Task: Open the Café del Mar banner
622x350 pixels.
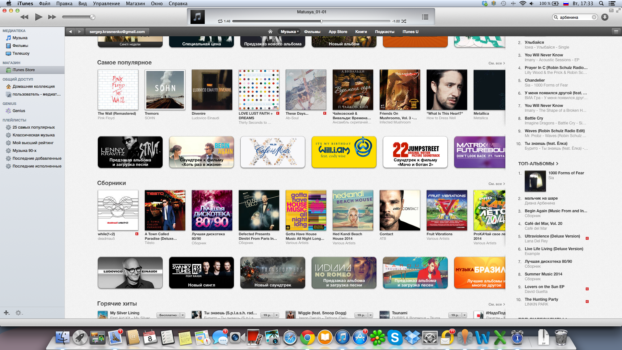Action: click(x=273, y=152)
